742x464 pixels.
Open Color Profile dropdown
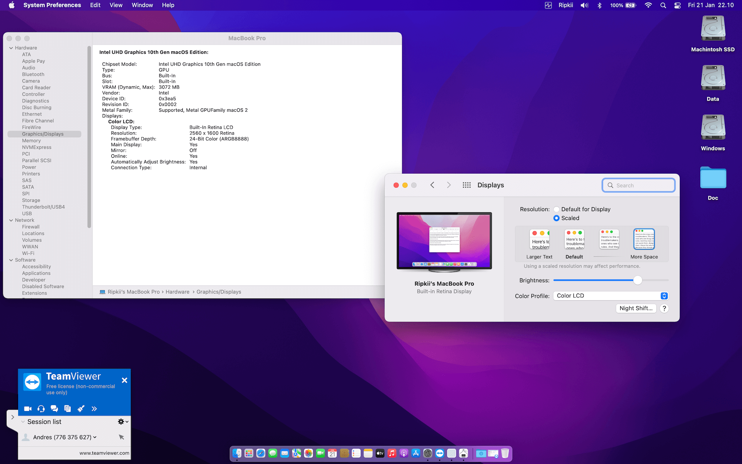tap(611, 296)
